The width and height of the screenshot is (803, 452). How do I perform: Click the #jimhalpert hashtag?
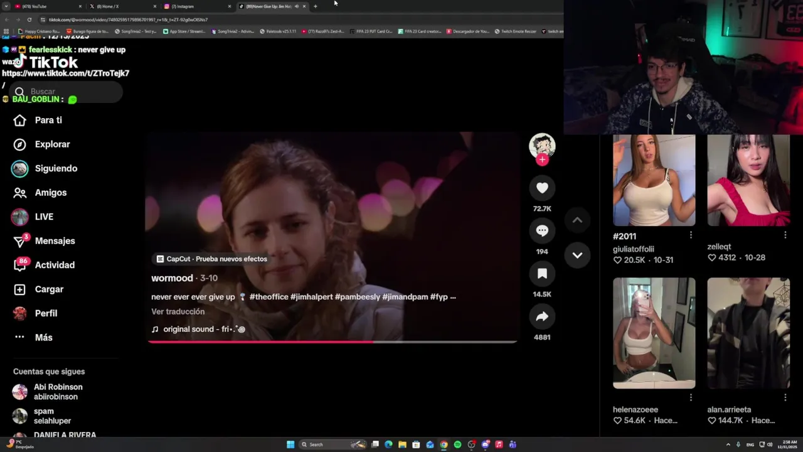coord(311,297)
